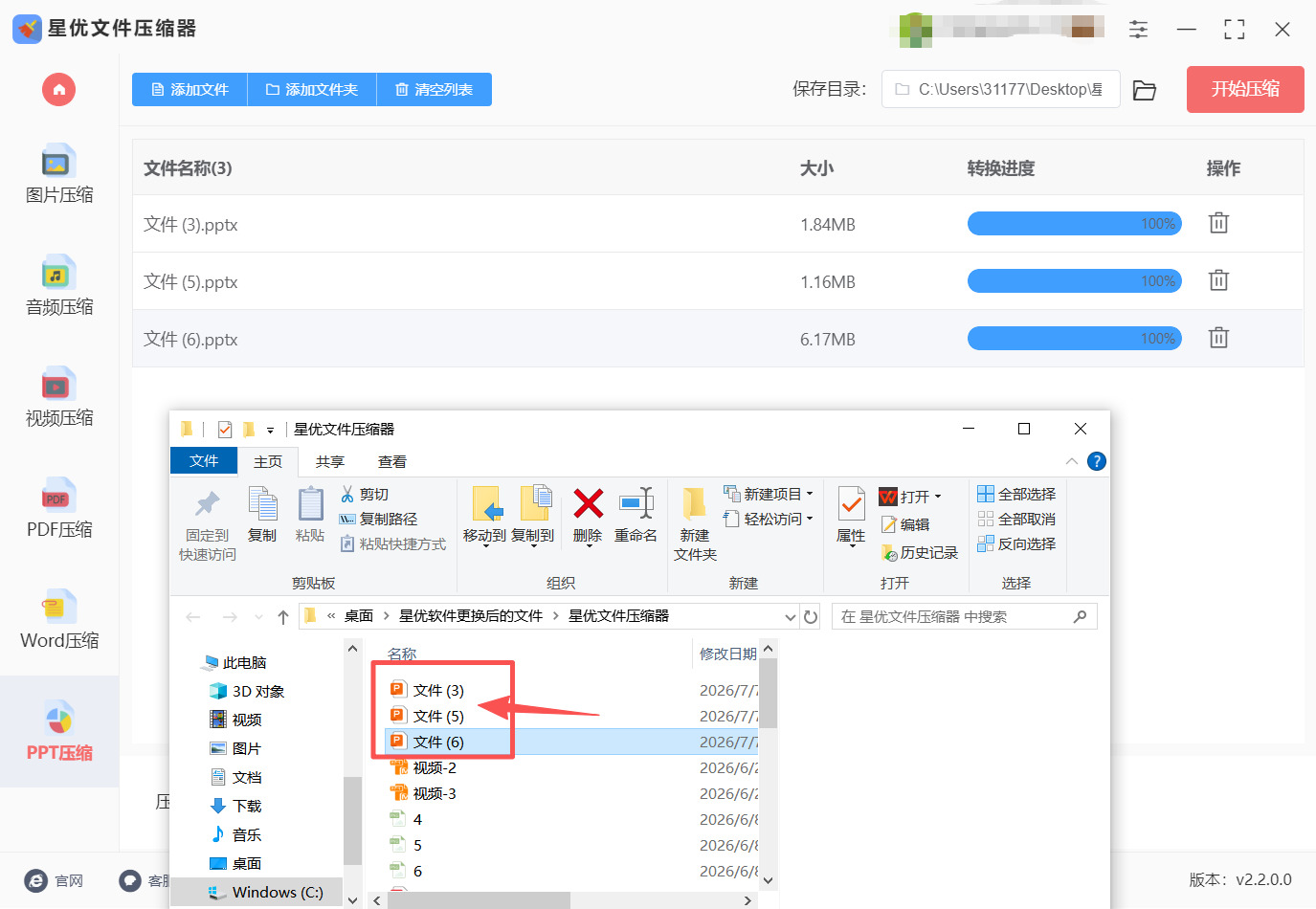Click 文件 (6).pptx progress bar
The image size is (1316, 909).
(1075, 339)
